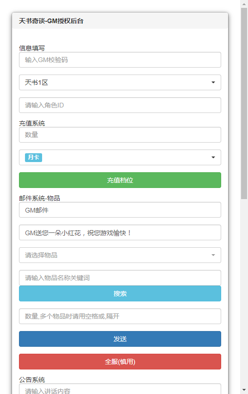Open the 天书1区 server dropdown

pyautogui.click(x=120, y=82)
